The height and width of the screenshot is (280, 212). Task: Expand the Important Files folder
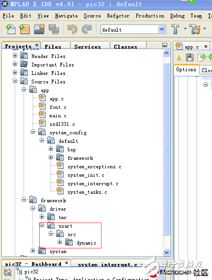pyautogui.click(x=15, y=64)
